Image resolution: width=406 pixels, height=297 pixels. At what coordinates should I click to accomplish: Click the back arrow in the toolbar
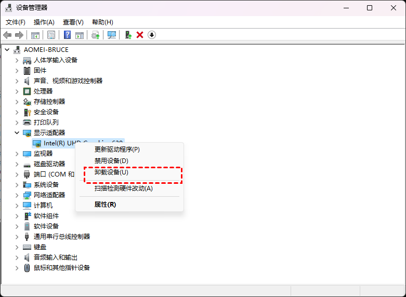7,35
